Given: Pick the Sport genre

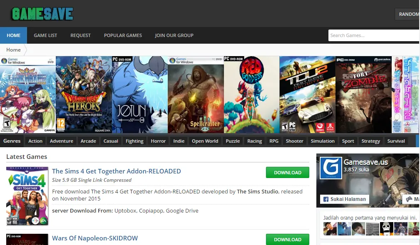Looking at the screenshot, I should pyautogui.click(x=348, y=141).
